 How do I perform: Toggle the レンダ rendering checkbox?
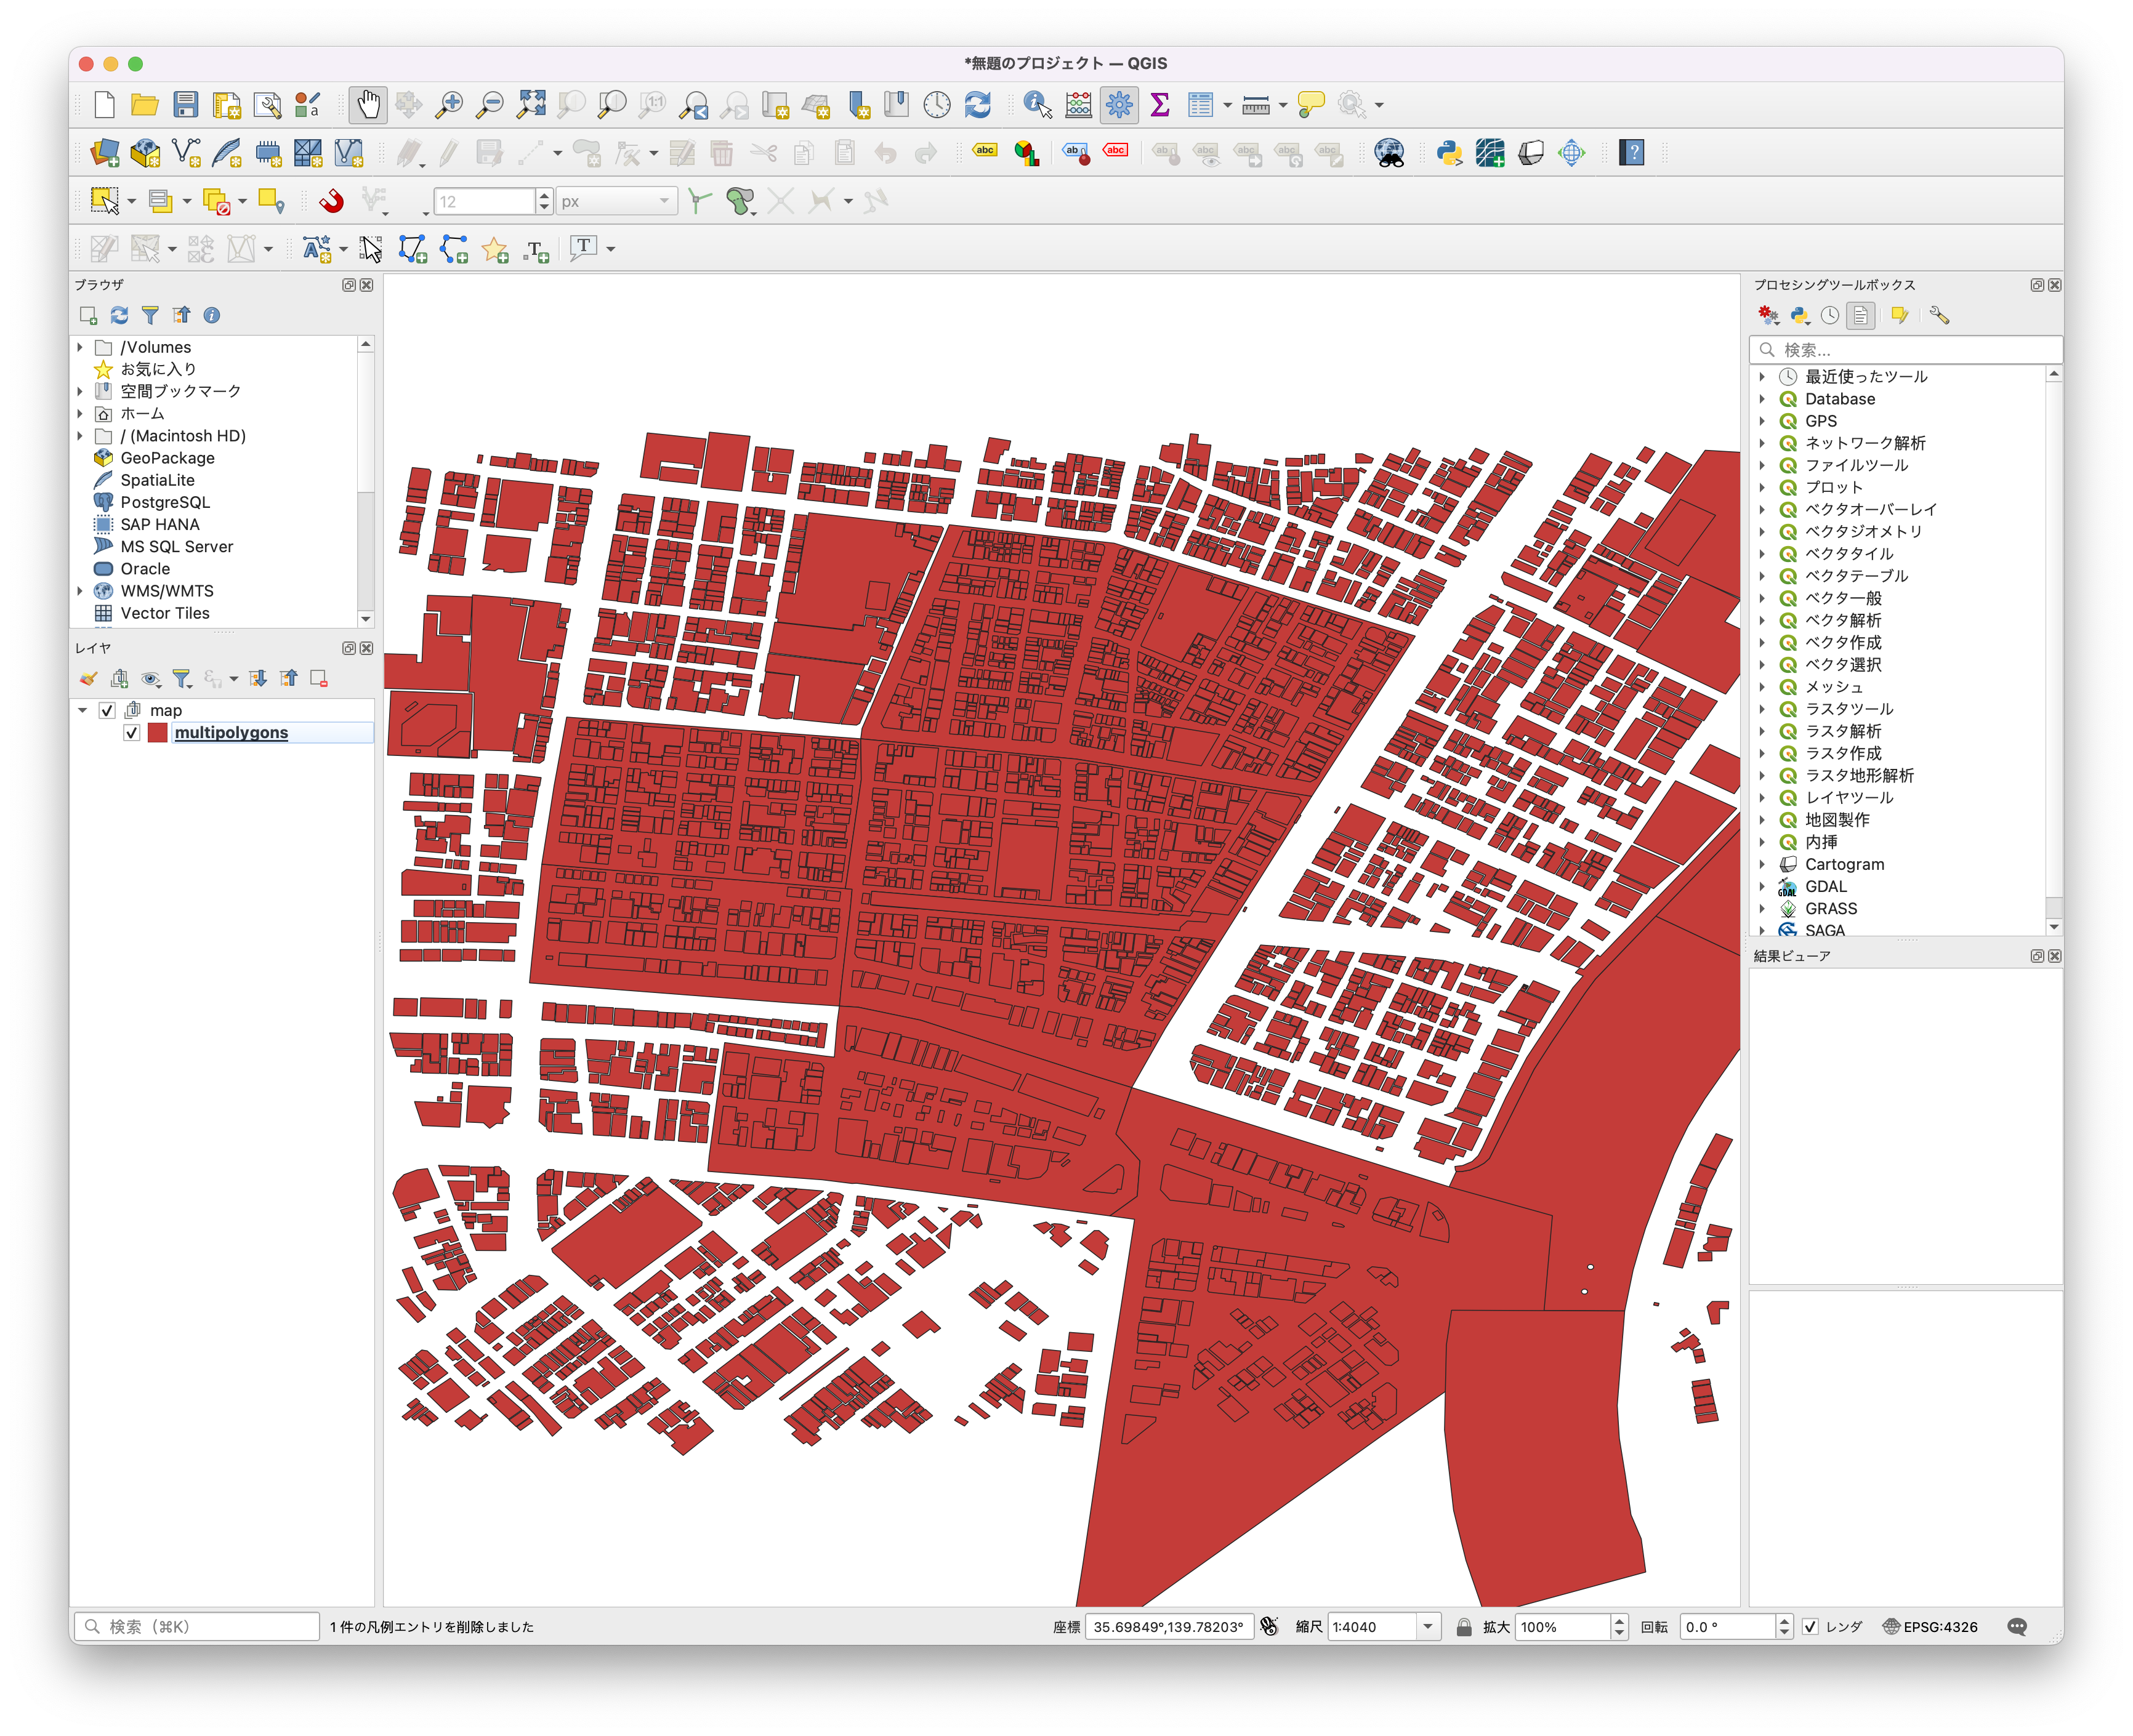coord(1810,1626)
